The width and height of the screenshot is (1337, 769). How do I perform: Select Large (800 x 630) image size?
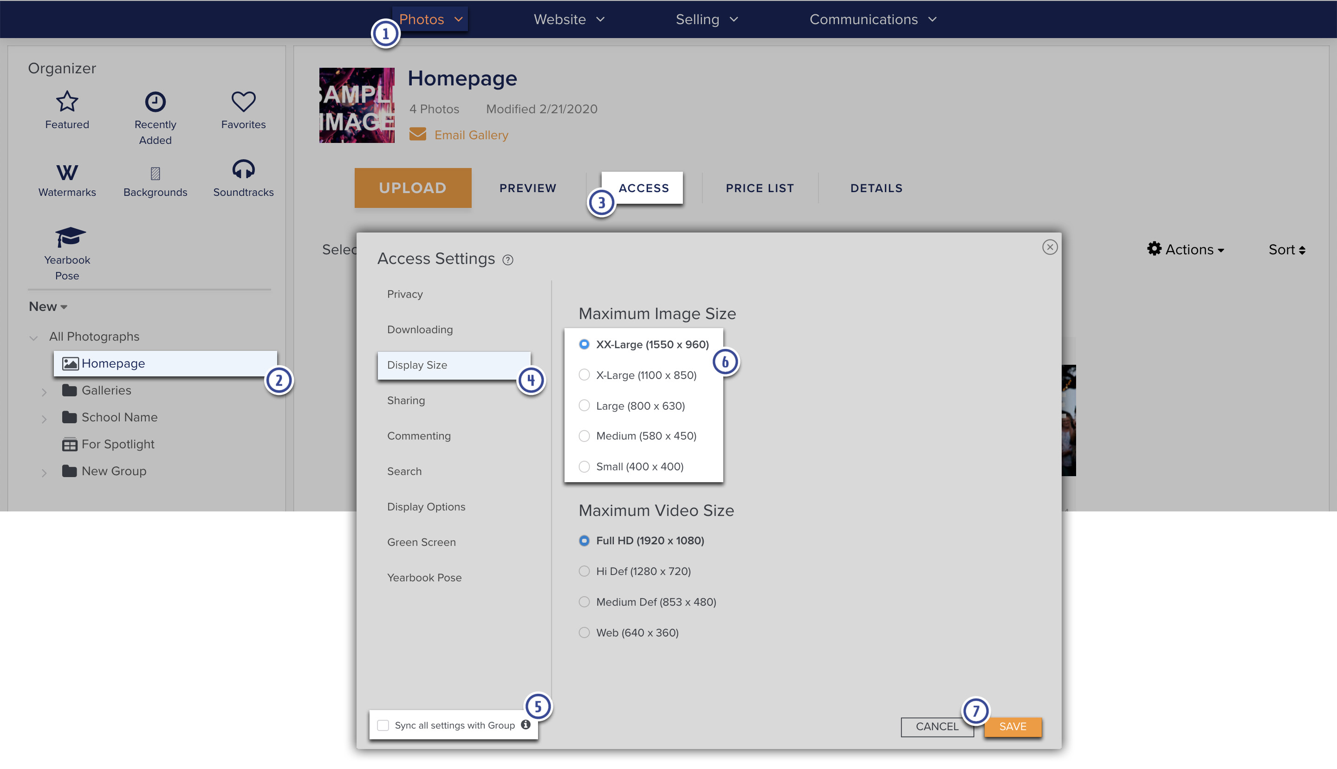(x=584, y=406)
